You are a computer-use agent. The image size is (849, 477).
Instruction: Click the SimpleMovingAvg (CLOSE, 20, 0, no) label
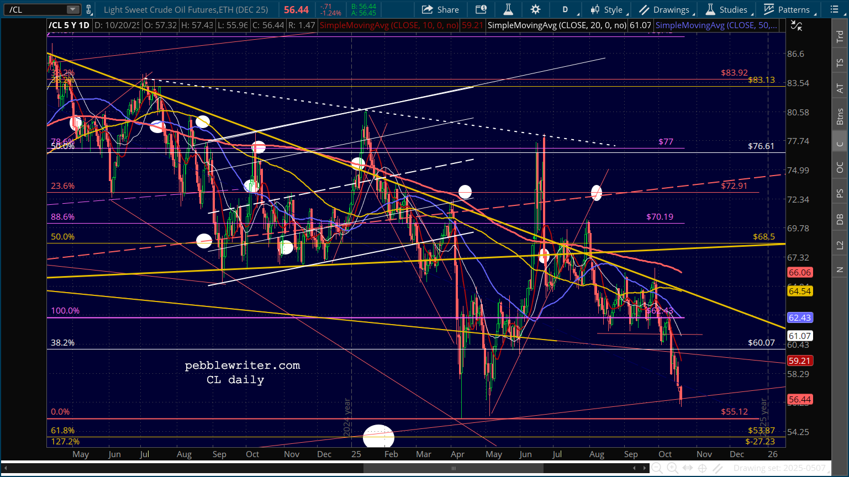tap(557, 25)
